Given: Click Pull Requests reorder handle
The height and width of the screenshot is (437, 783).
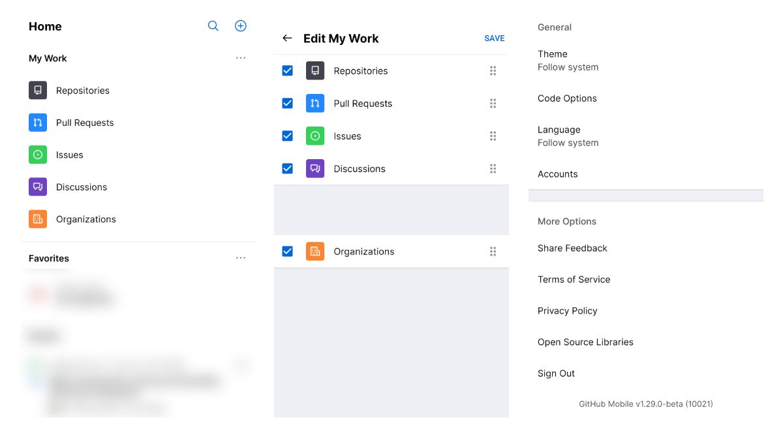Looking at the screenshot, I should (x=493, y=103).
